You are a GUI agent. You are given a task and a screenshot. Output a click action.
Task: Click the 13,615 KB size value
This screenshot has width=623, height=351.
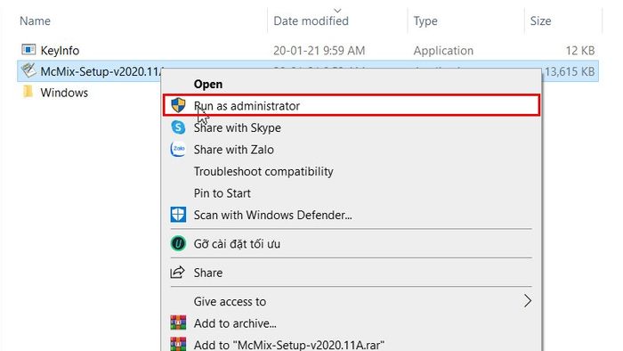point(570,71)
